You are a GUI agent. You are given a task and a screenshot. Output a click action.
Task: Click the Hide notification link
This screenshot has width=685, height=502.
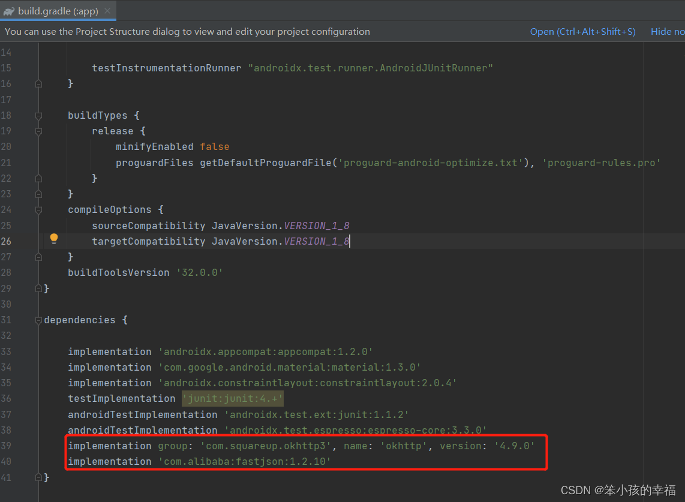pyautogui.click(x=668, y=31)
